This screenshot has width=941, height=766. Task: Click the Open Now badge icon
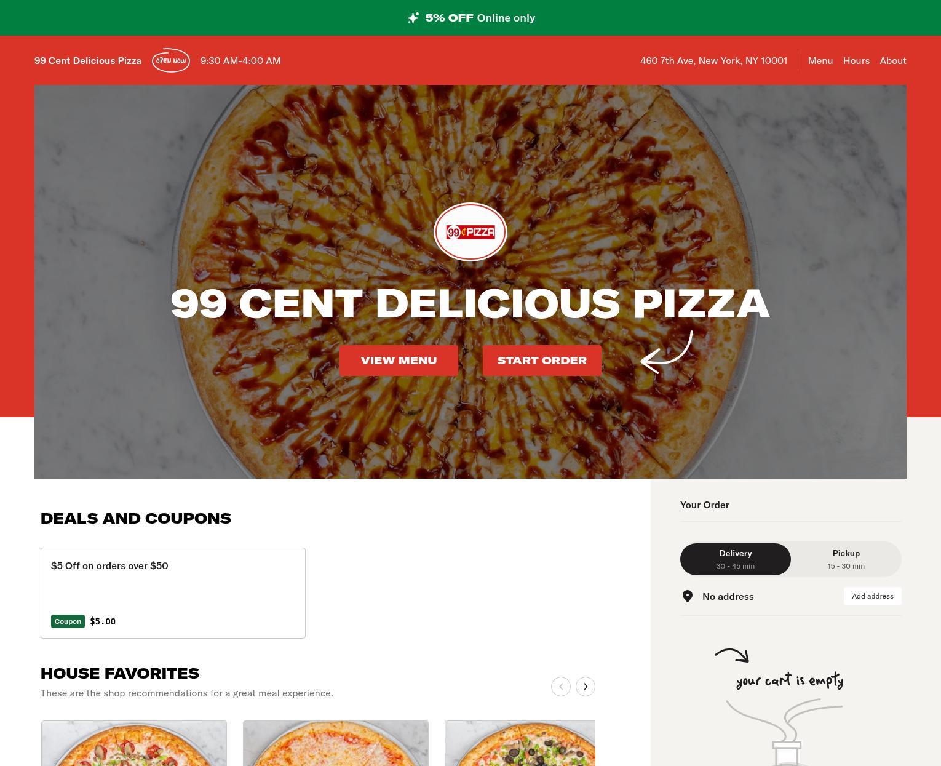click(171, 60)
